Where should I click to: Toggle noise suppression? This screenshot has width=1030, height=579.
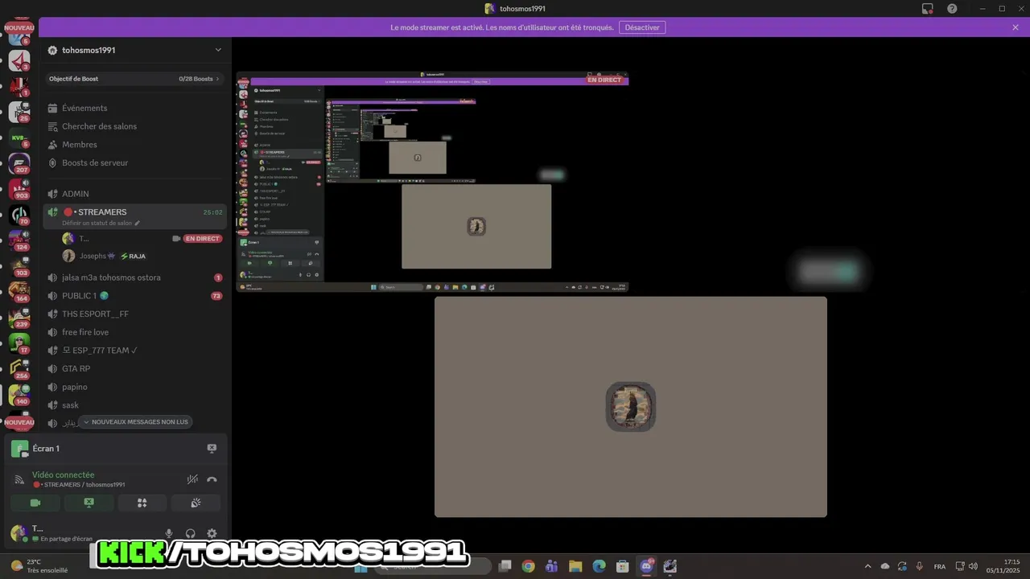[192, 479]
